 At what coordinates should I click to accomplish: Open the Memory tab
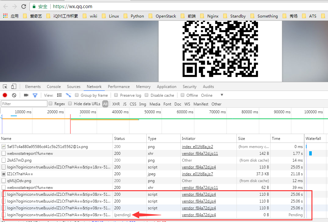[x=143, y=87]
